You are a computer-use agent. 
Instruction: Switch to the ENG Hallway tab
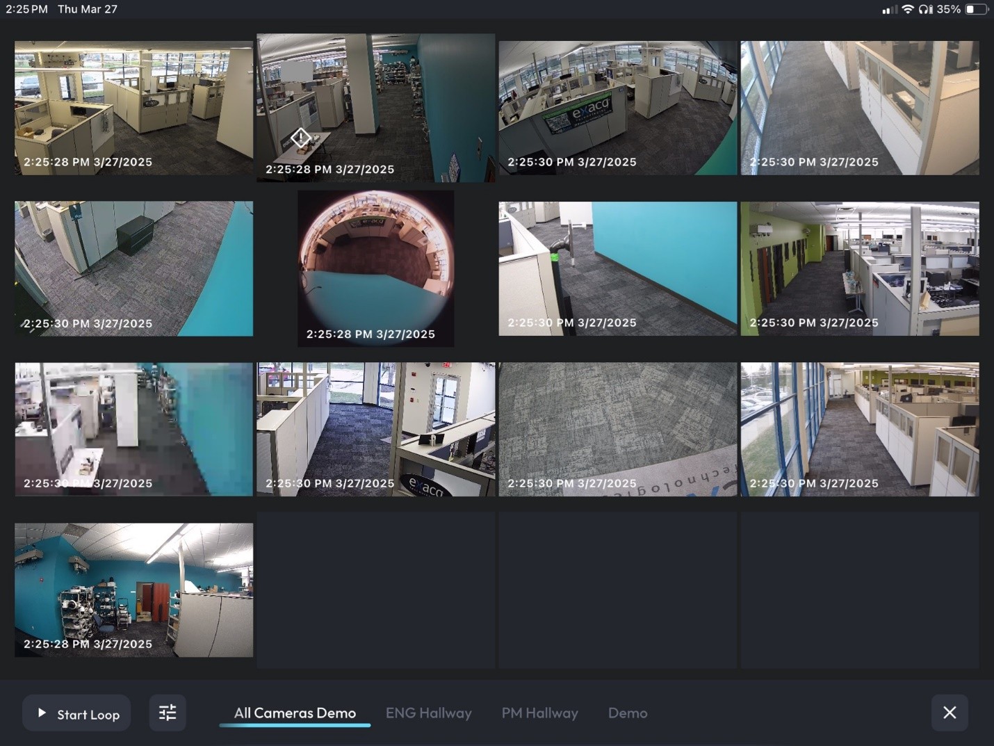428,713
